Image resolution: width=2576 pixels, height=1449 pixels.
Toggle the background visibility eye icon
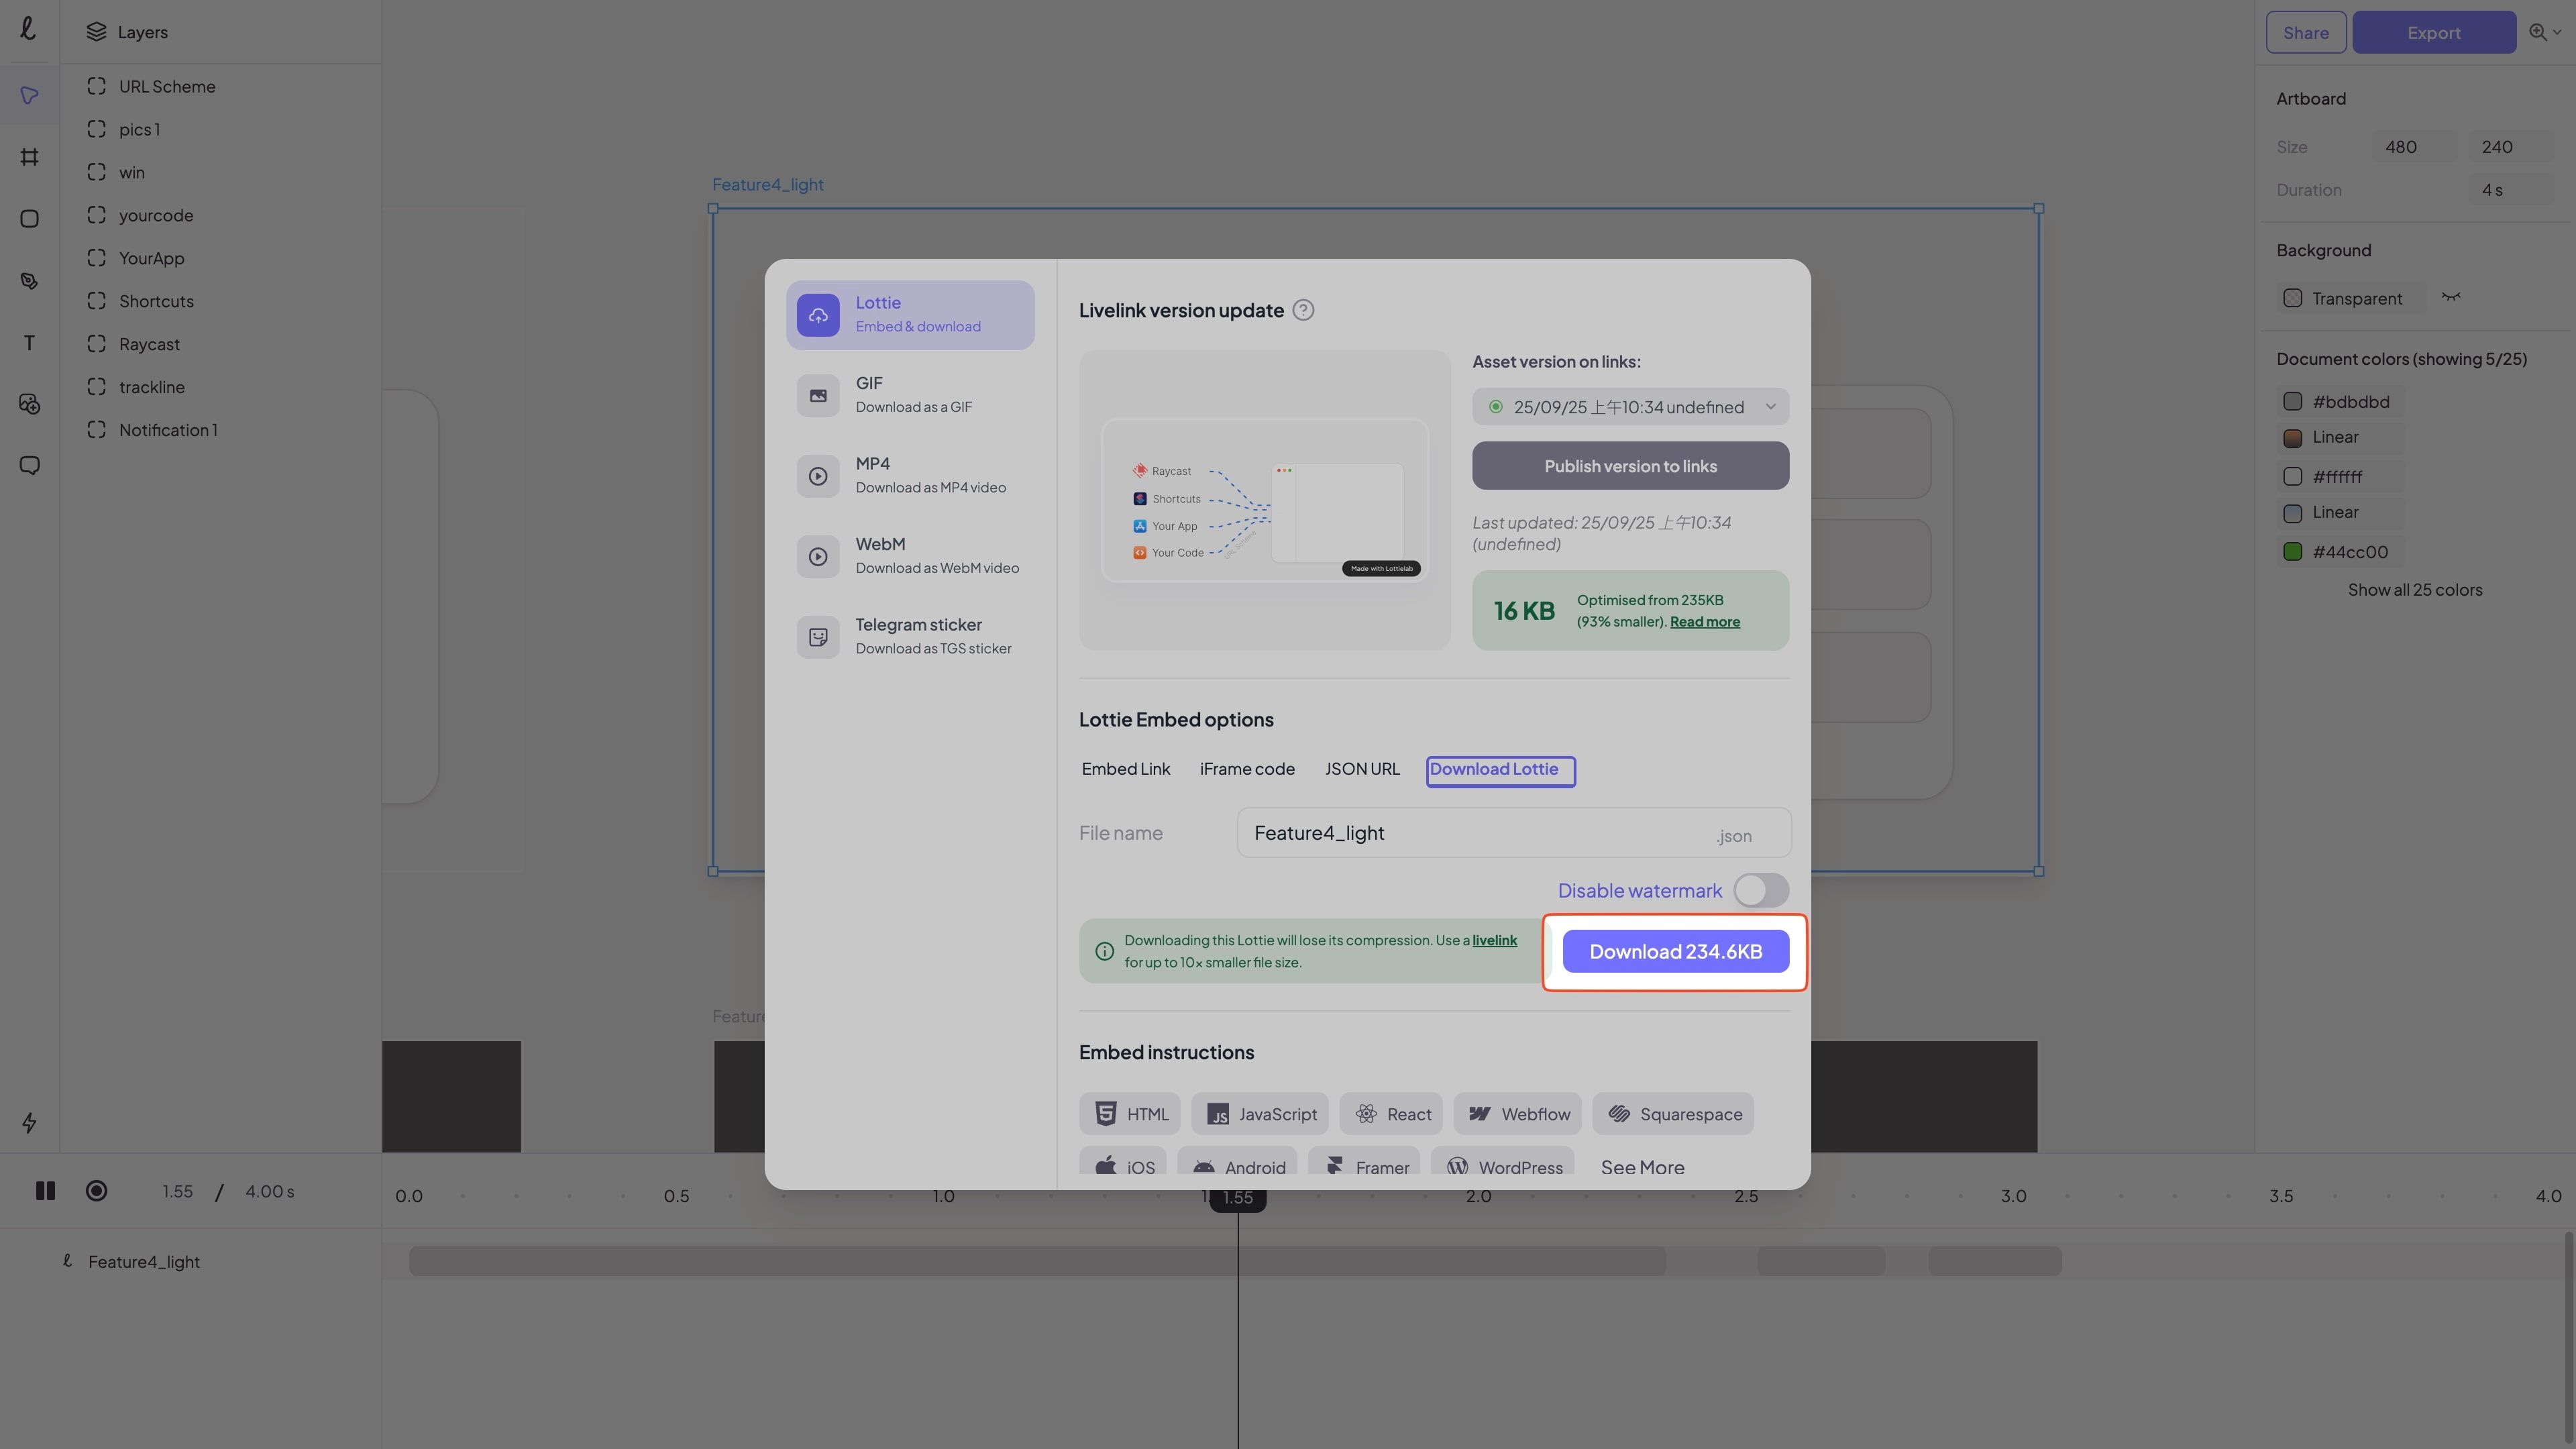tap(2451, 297)
